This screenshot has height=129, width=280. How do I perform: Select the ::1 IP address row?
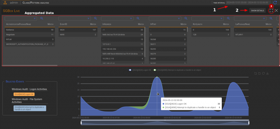122,30
